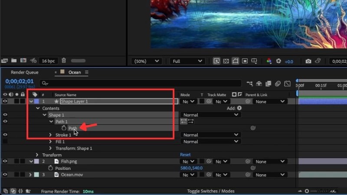Open Ocean.mov Parent None dropdown

[x=270, y=175]
